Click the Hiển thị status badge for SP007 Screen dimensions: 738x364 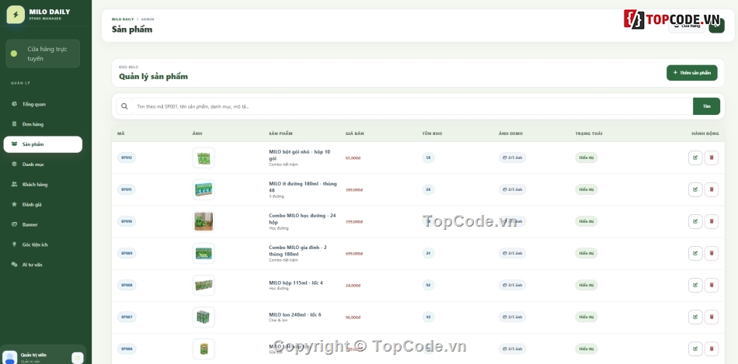[x=587, y=317]
